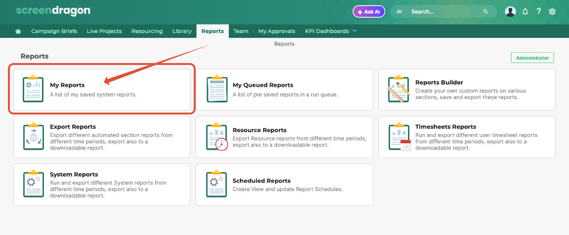Open the My Reports title link
569x235 pixels.
[67, 85]
